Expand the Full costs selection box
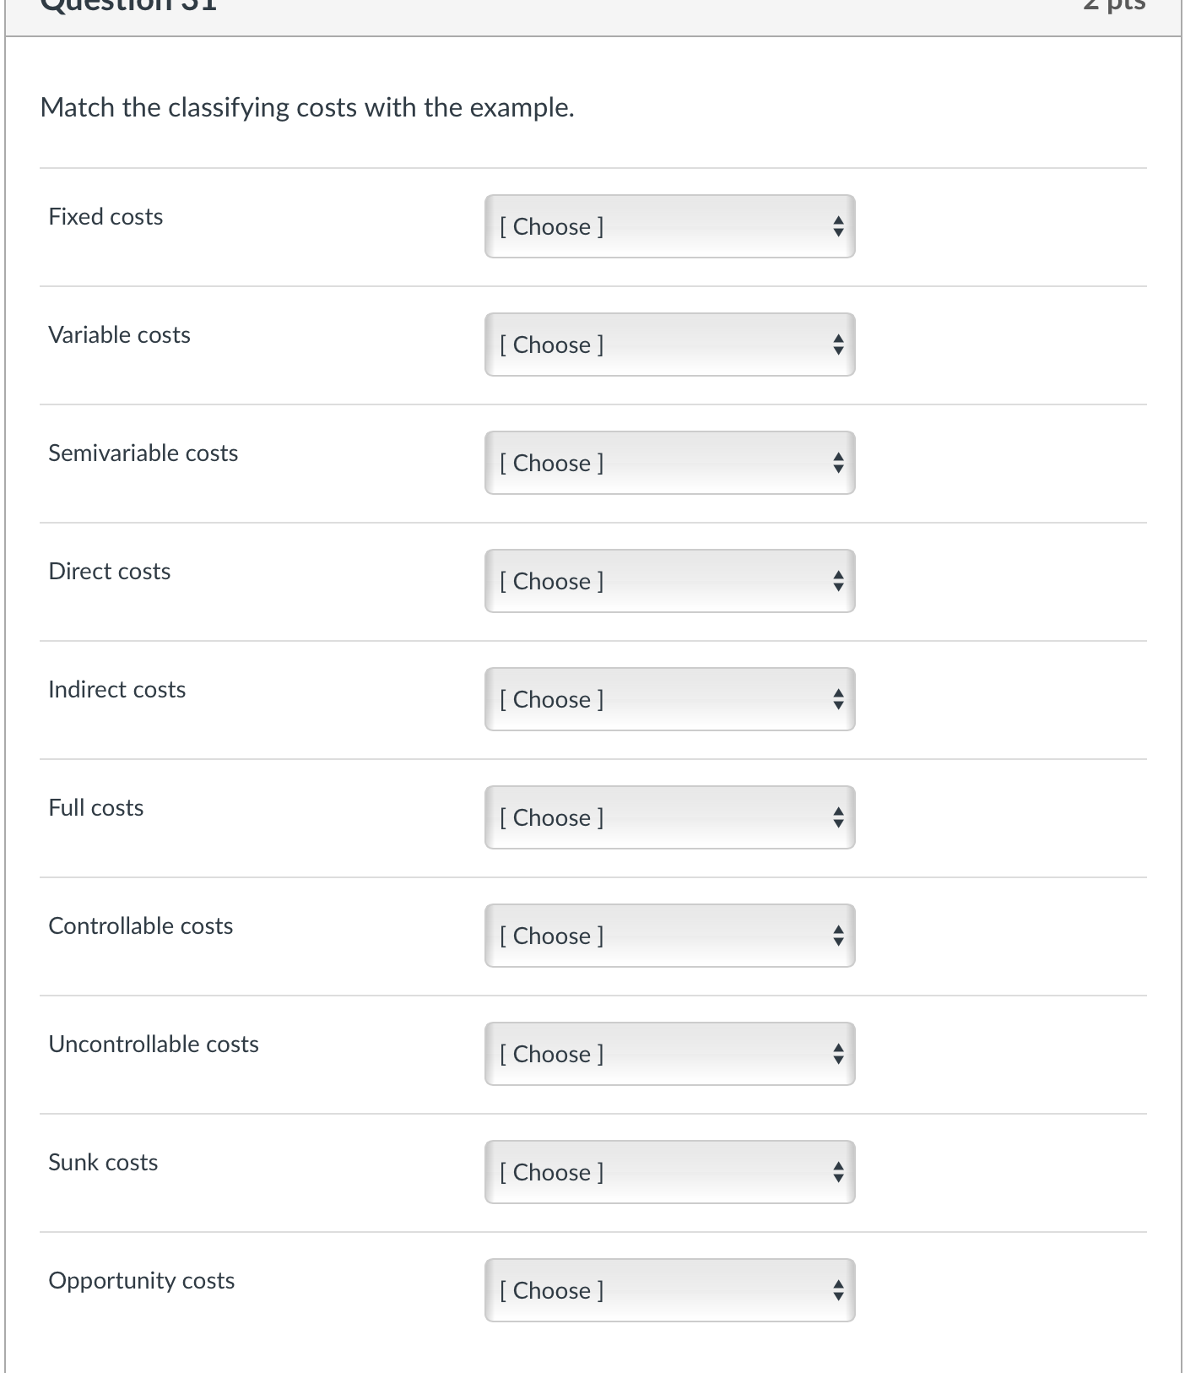 pyautogui.click(x=669, y=817)
